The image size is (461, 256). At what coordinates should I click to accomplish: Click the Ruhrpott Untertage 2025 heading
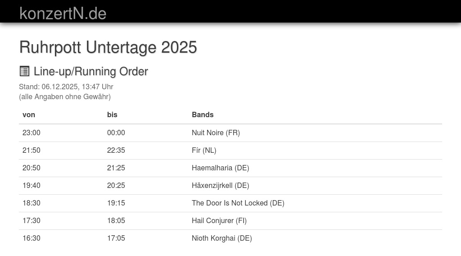click(108, 47)
